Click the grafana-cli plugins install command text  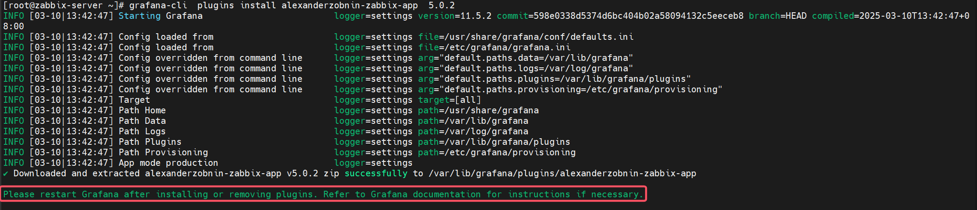point(292,6)
